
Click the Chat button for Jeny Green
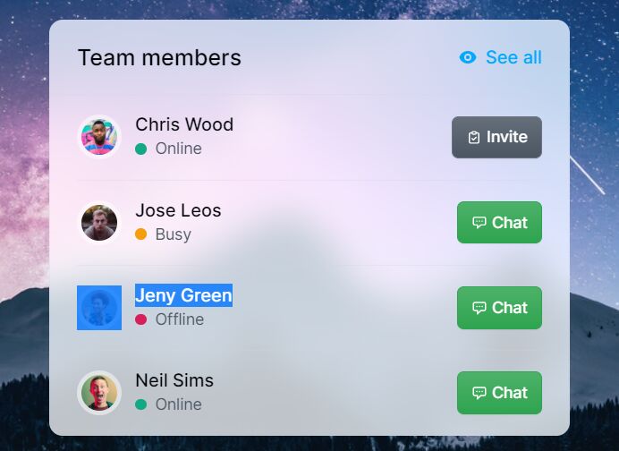499,308
